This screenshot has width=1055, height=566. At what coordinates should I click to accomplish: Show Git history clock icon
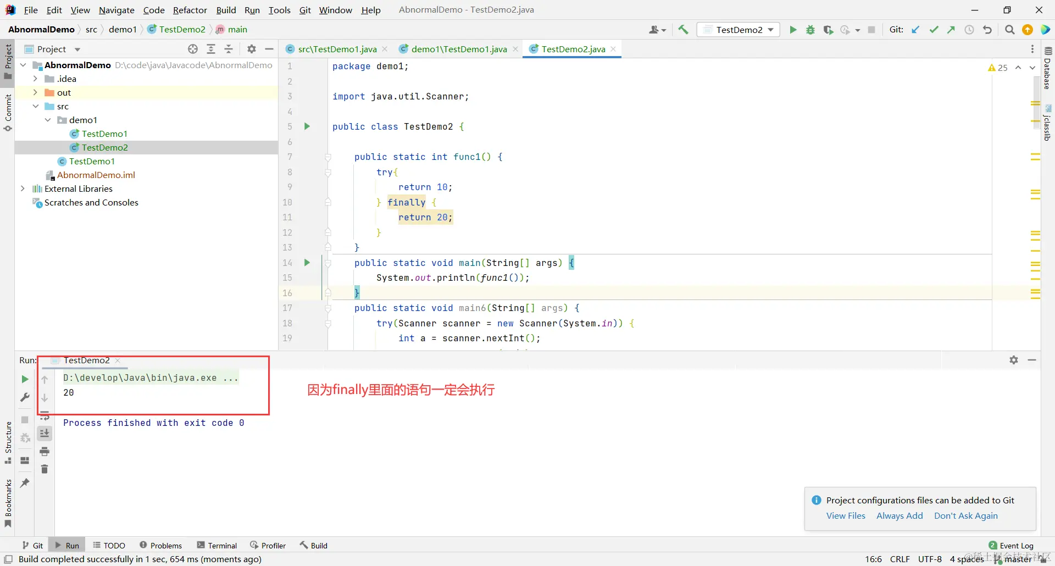pos(969,30)
